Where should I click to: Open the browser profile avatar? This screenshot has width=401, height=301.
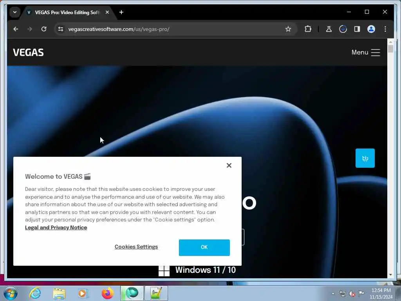(371, 29)
